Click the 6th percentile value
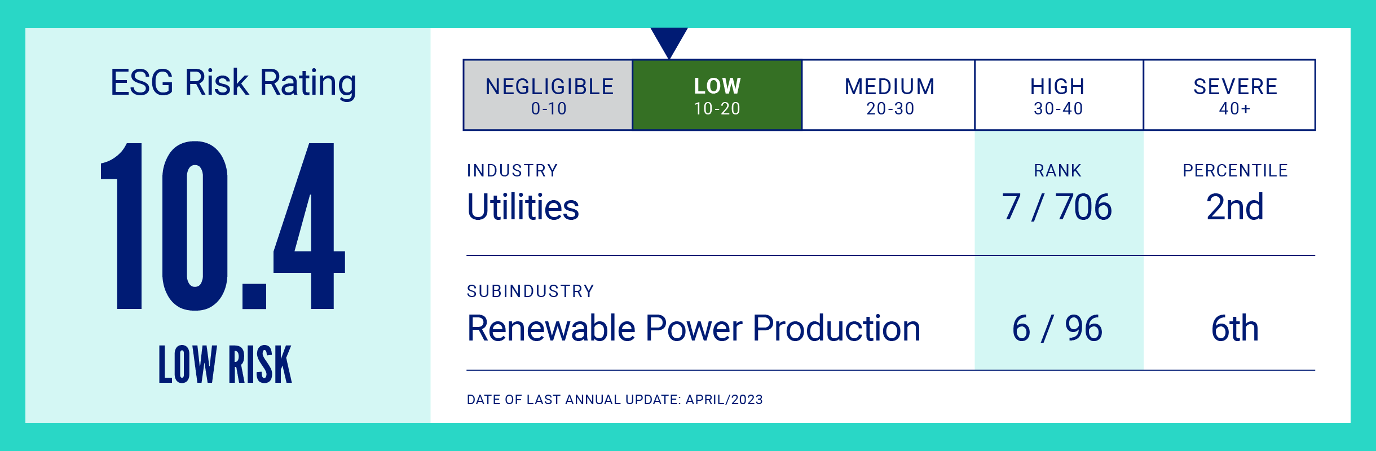 (1235, 328)
